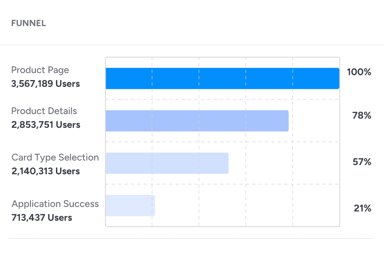Select the Product Page stage label
Viewport: 384px width, 254px height.
(40, 70)
